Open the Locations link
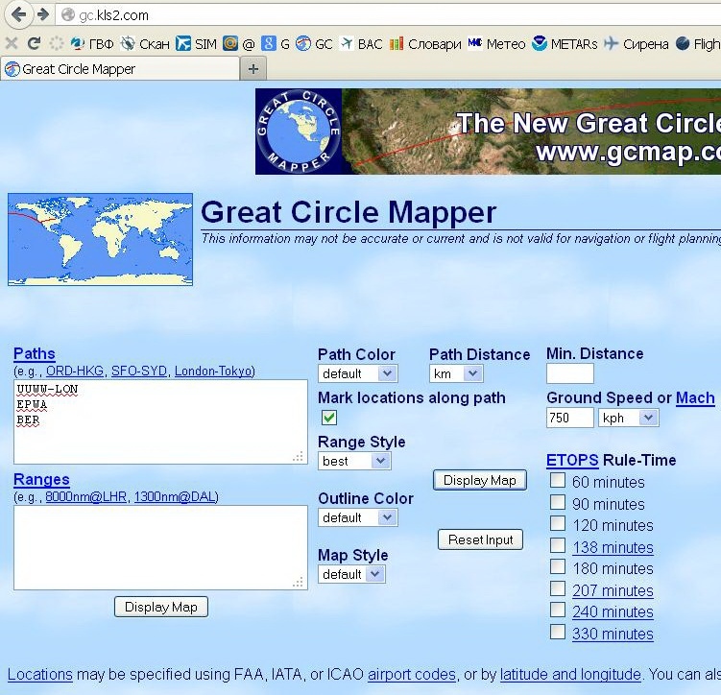This screenshot has width=721, height=695. click(x=40, y=674)
